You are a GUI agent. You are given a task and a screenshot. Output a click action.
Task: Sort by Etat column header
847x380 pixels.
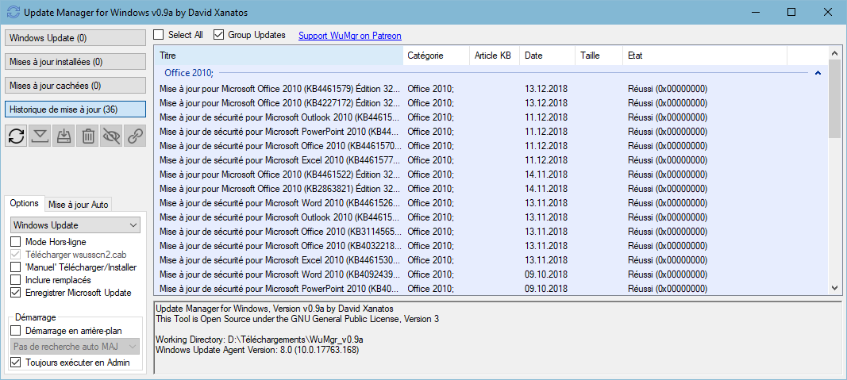704,56
